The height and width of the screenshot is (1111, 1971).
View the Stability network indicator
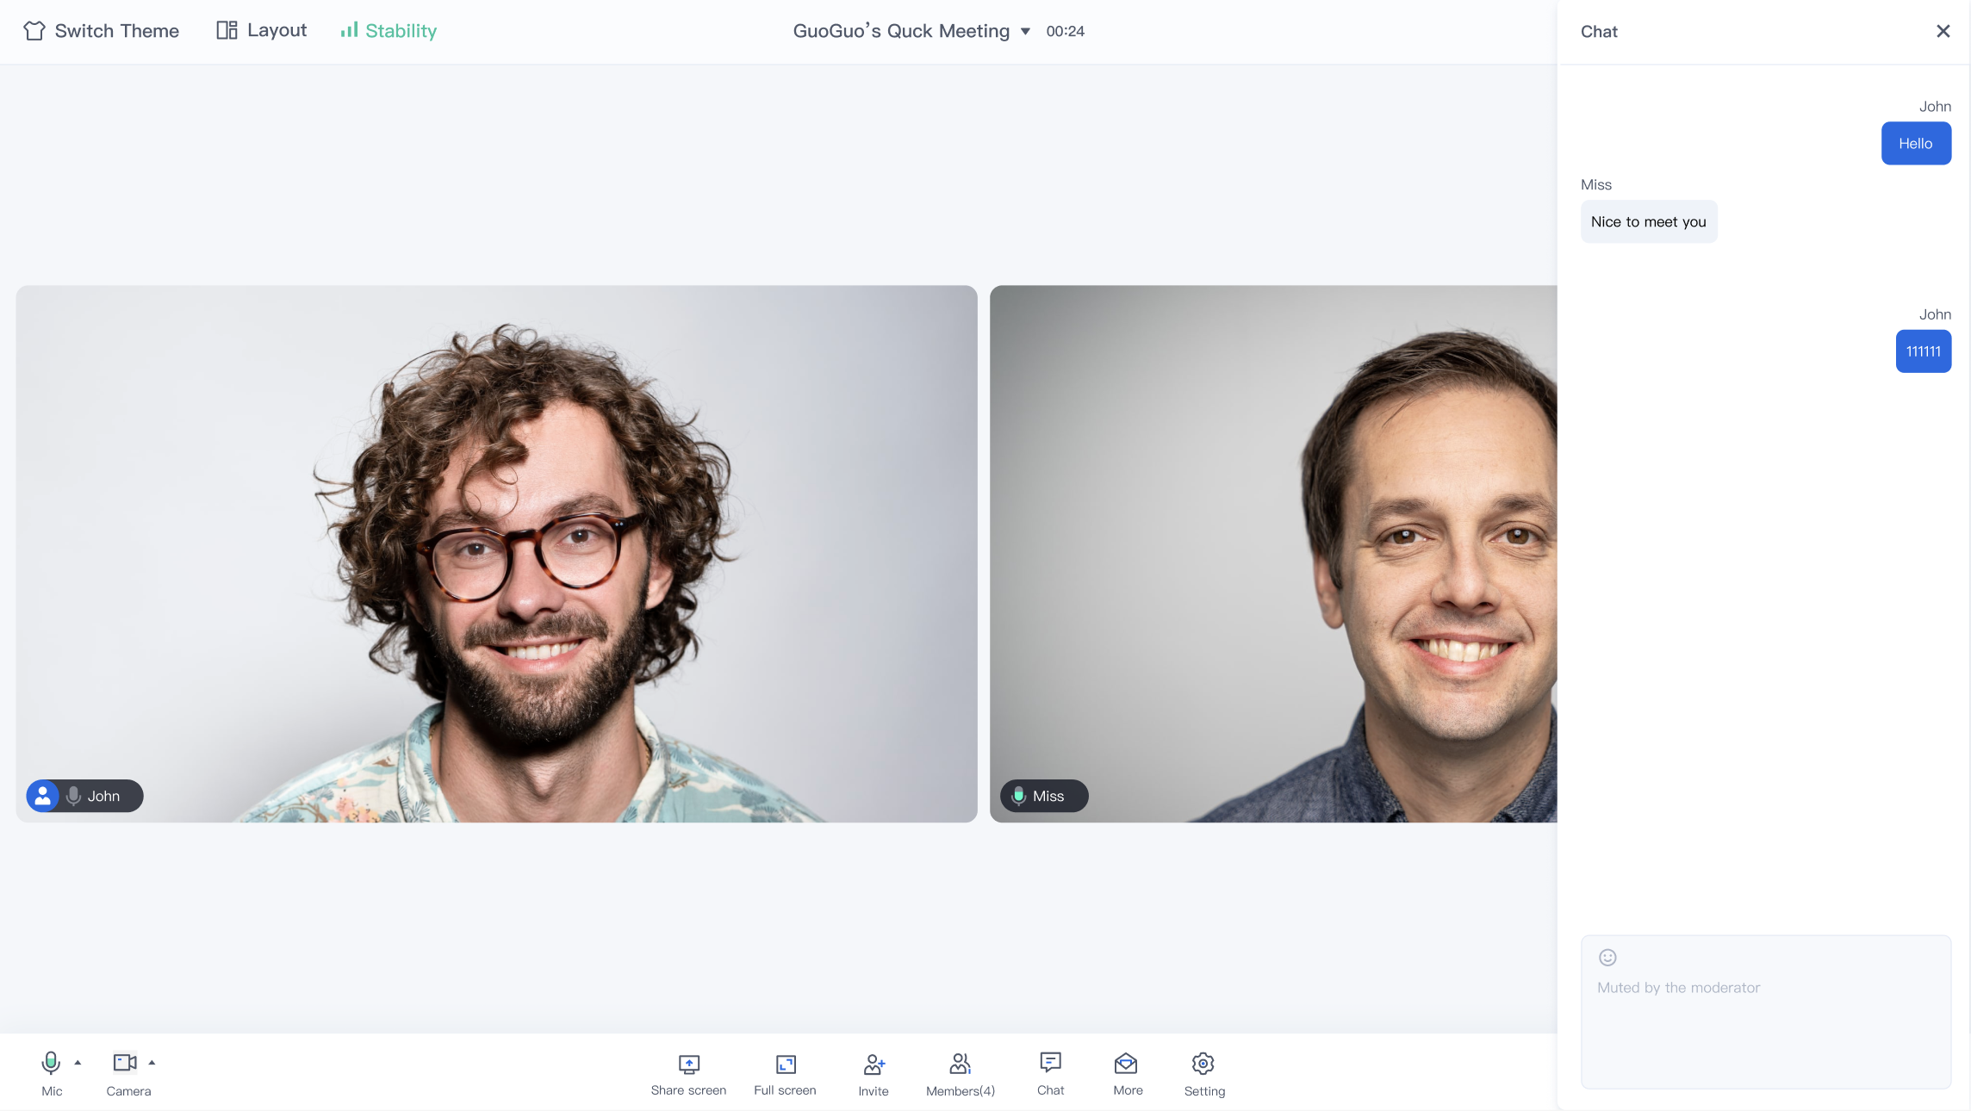[389, 31]
